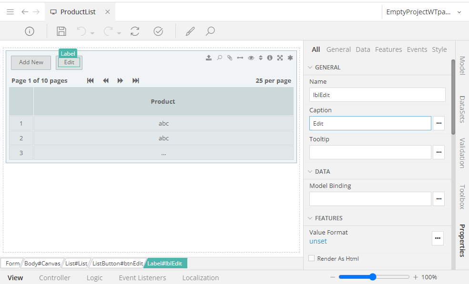Click the Save disk icon in toolbar
Viewport: 469px width, 284px height.
(61, 31)
